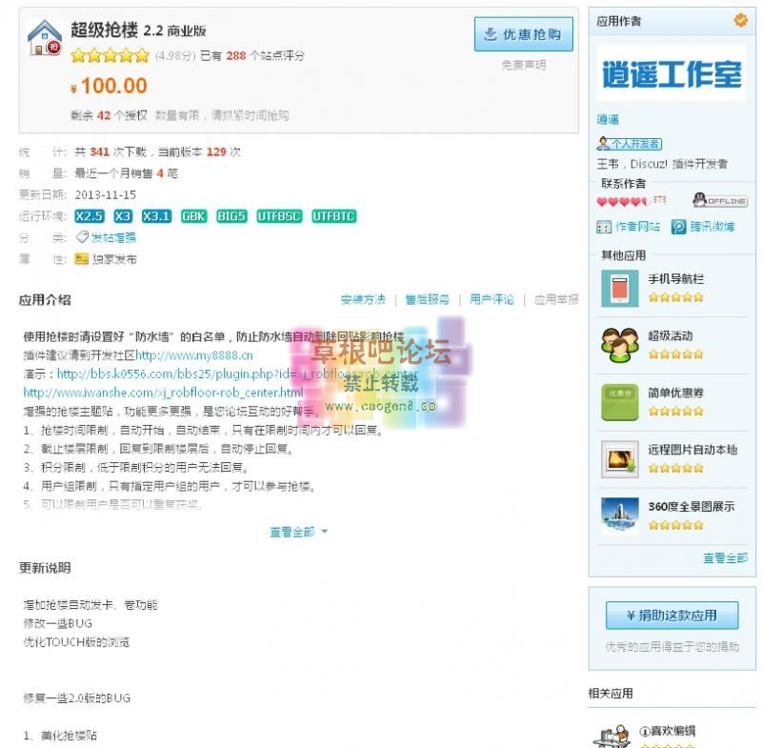Open the 手机导航栏 app icon
This screenshot has width=762, height=748.
click(x=620, y=289)
